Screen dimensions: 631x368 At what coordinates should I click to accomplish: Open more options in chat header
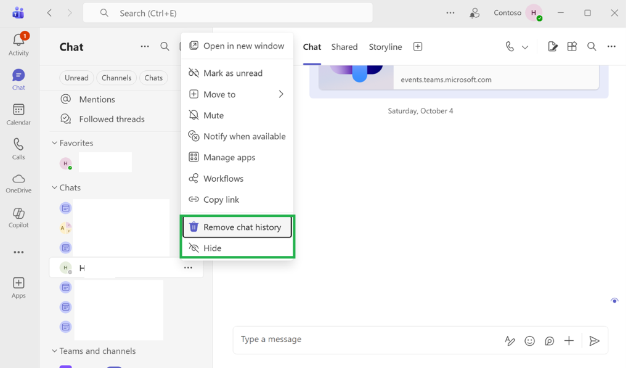pyautogui.click(x=612, y=47)
